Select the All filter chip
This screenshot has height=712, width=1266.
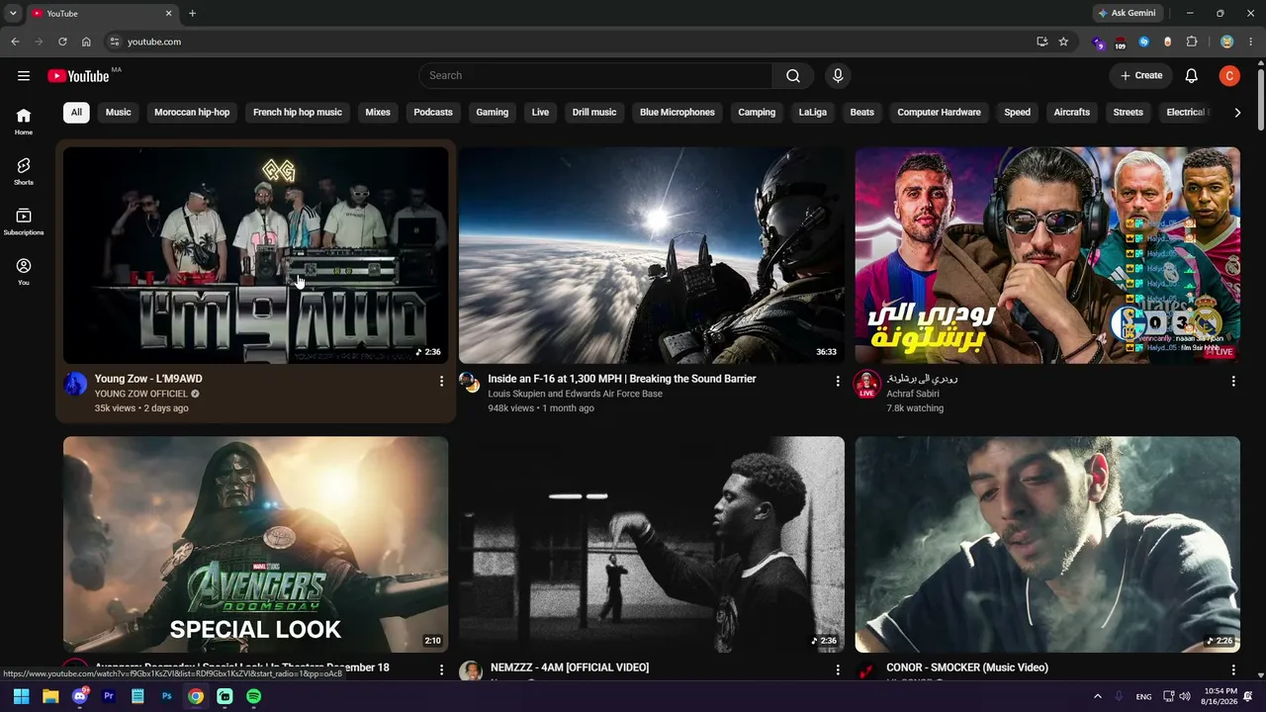click(76, 113)
